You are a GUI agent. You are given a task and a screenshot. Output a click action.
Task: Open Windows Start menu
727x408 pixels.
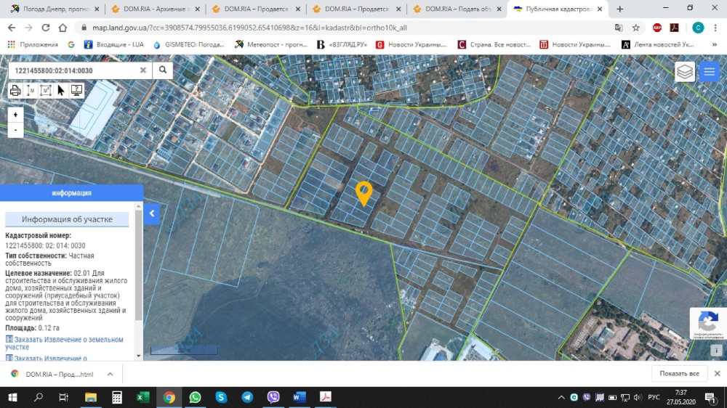point(12,397)
